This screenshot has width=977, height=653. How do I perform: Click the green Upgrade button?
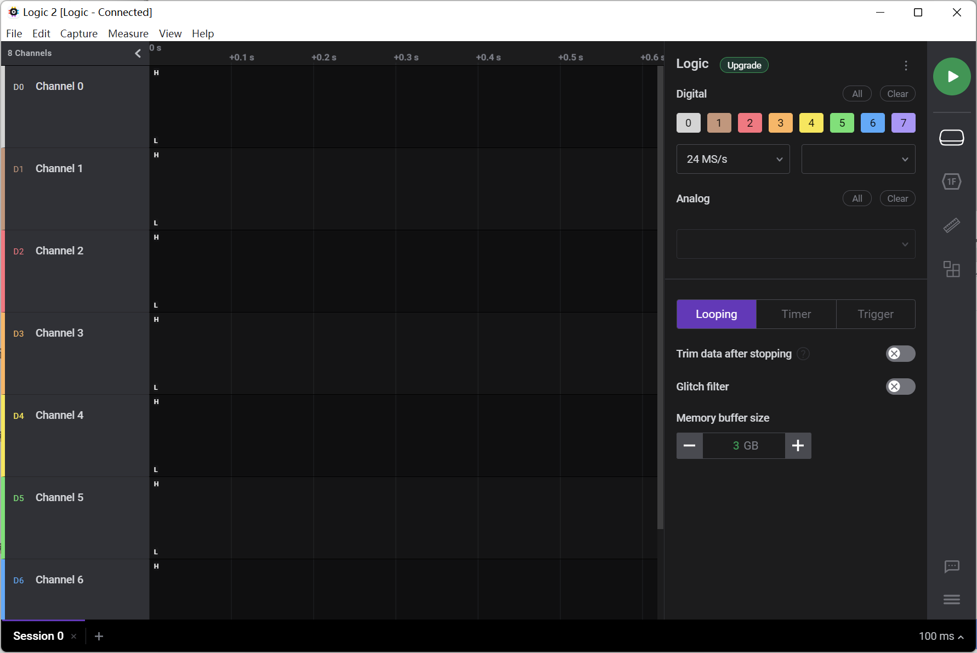(744, 65)
